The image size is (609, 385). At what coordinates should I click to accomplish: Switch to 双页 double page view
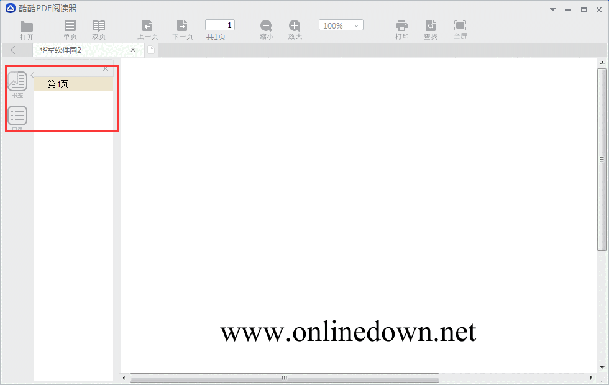point(99,30)
